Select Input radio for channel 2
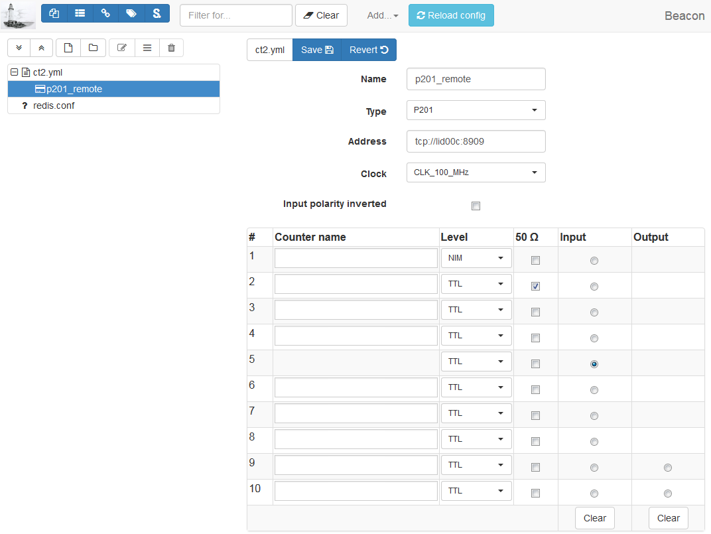 coord(594,287)
